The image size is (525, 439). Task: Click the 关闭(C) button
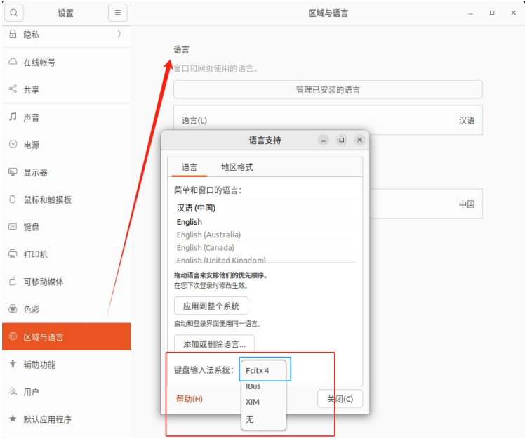340,399
